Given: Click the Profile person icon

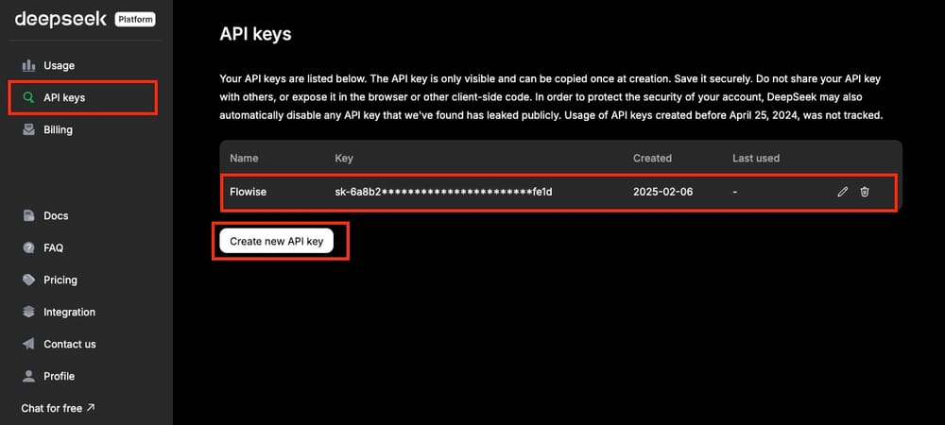Looking at the screenshot, I should coord(27,376).
